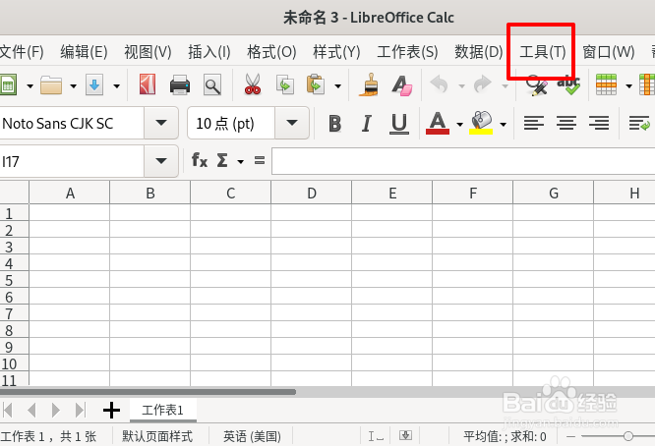Open the 文件(F) menu
The image size is (655, 446).
pyautogui.click(x=22, y=52)
